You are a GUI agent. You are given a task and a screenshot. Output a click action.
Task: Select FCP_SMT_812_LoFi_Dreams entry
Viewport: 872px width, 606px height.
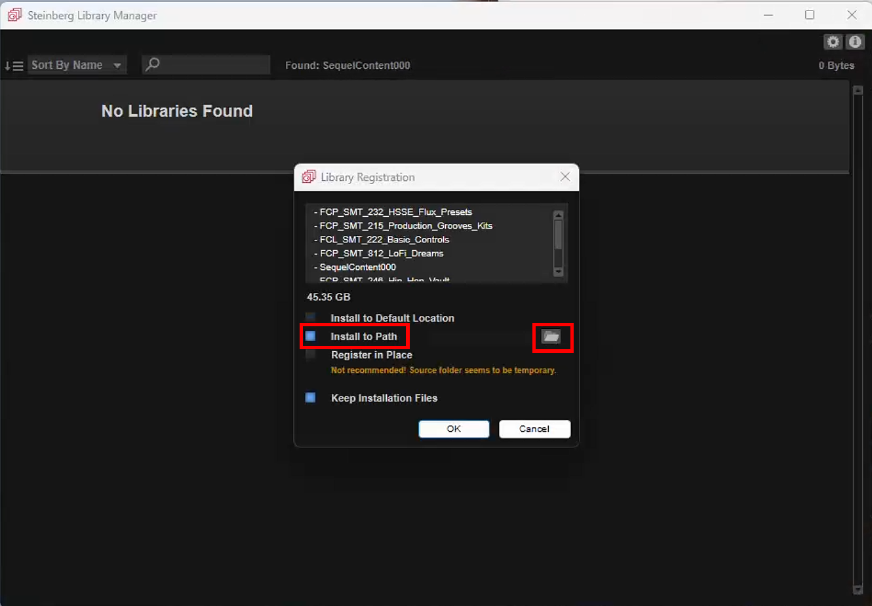pyautogui.click(x=378, y=254)
